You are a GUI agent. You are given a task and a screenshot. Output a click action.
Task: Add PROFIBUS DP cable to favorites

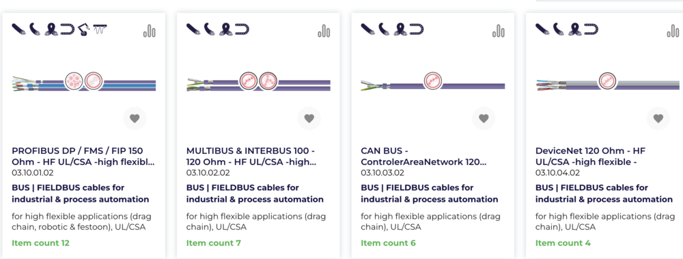coord(135,118)
